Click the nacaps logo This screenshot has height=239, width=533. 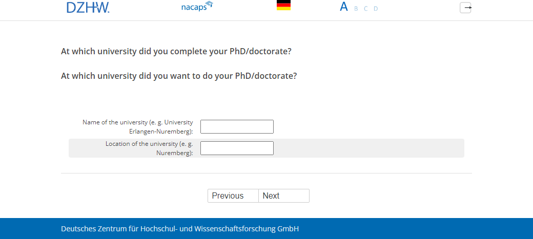point(194,8)
